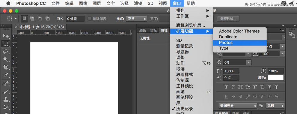Image resolution: width=297 pixels, height=114 pixels.
Task: Apply Underline text style
Action: point(269,87)
